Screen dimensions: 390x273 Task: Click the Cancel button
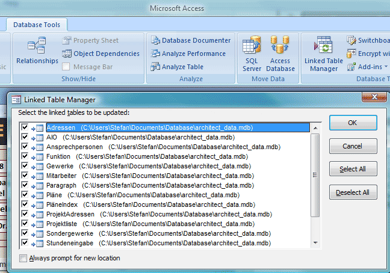[x=353, y=146]
